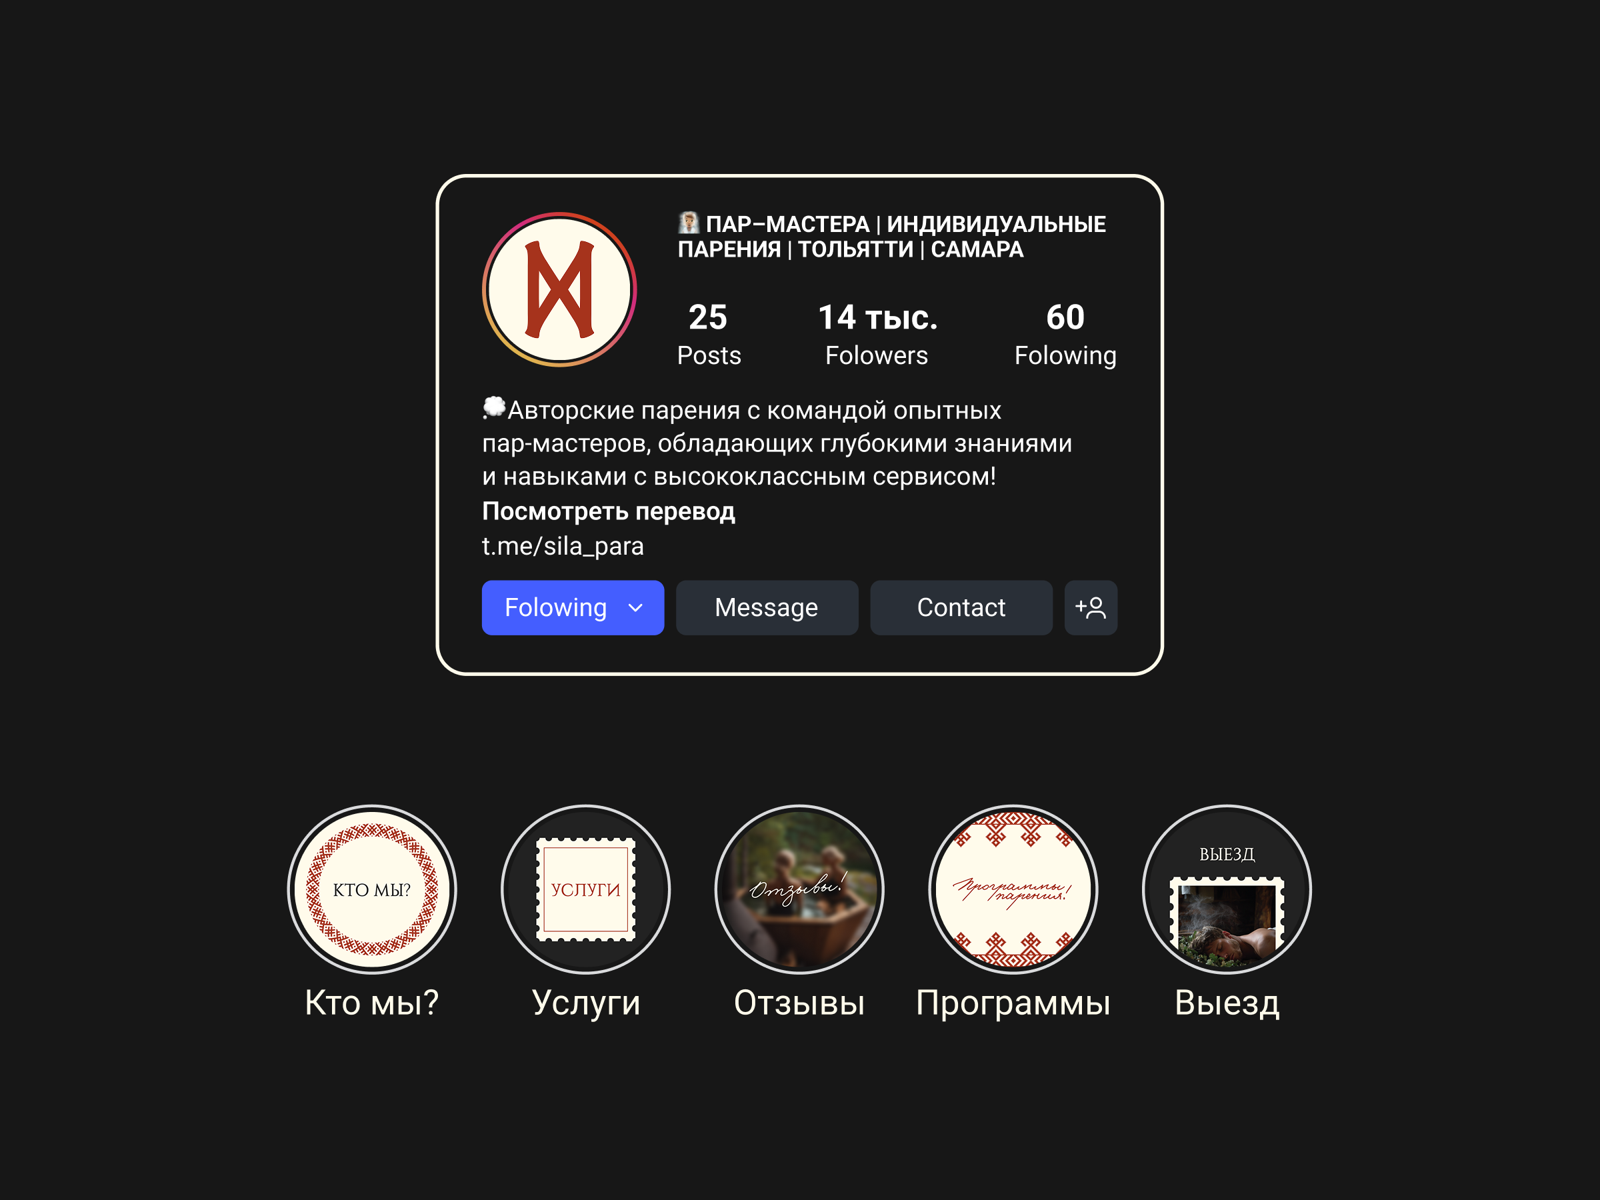This screenshot has width=1600, height=1200.
Task: Open the t.me/sila_para link
Action: pyautogui.click(x=563, y=546)
